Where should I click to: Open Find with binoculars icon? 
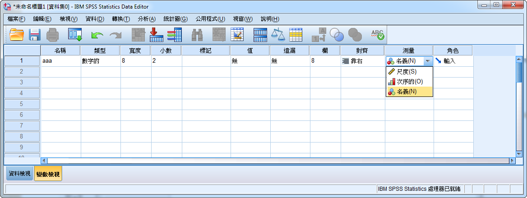(197, 34)
